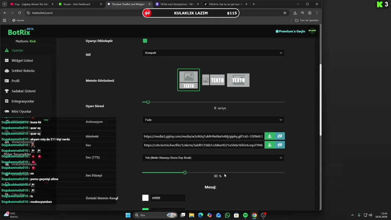391x220 pixels.
Task: Upload file for Ses field
Action: (x=269, y=145)
